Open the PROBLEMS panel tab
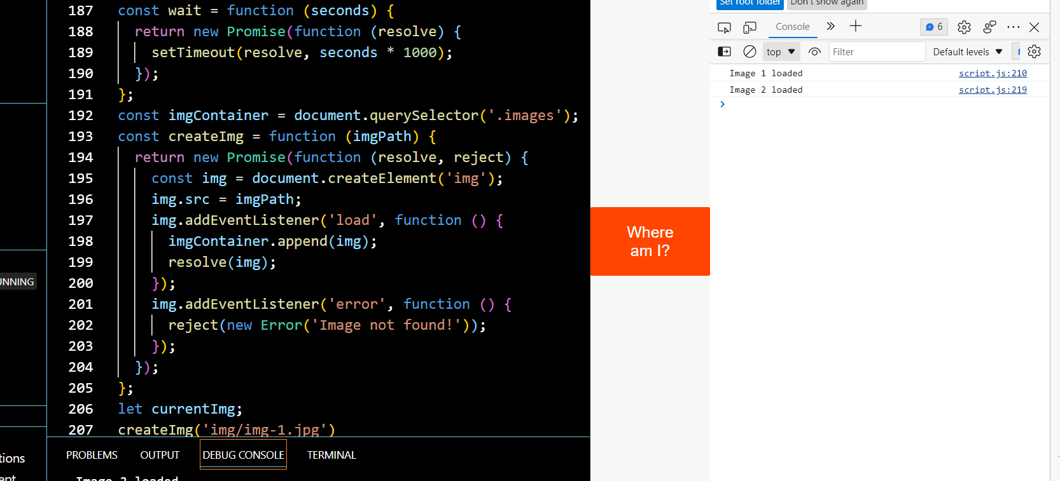The image size is (1060, 481). (92, 455)
